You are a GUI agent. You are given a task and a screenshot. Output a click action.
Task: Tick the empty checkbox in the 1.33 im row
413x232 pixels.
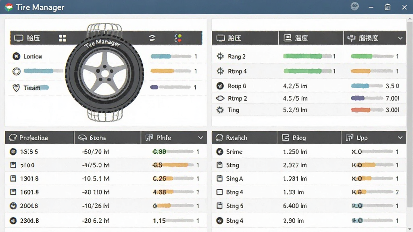219,192
